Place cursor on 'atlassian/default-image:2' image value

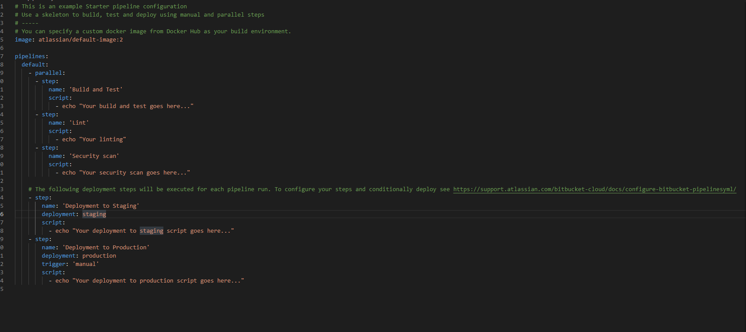pos(81,40)
